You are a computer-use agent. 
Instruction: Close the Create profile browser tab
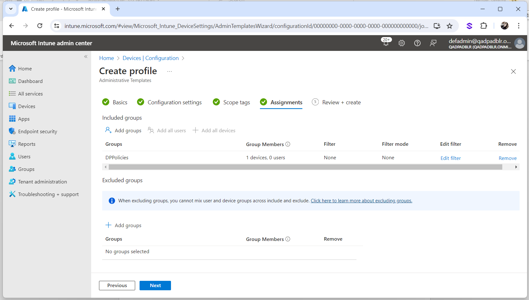tap(103, 9)
